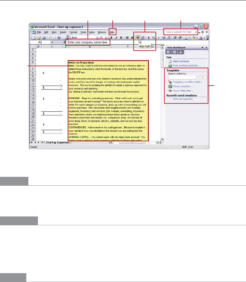Select the Startup Expenses sheet tab
This screenshot has height=282, width=246.
tap(58, 142)
